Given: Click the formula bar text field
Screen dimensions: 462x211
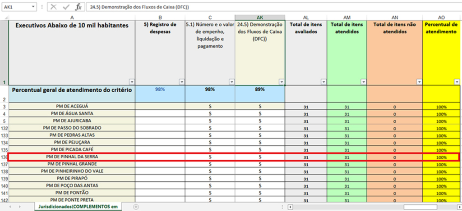Looking at the screenshot, I should [x=273, y=7].
